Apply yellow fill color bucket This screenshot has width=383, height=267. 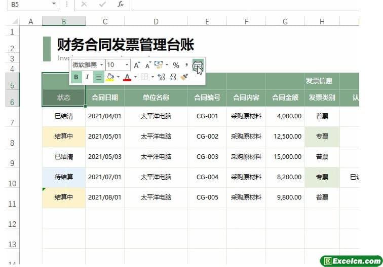(110, 77)
